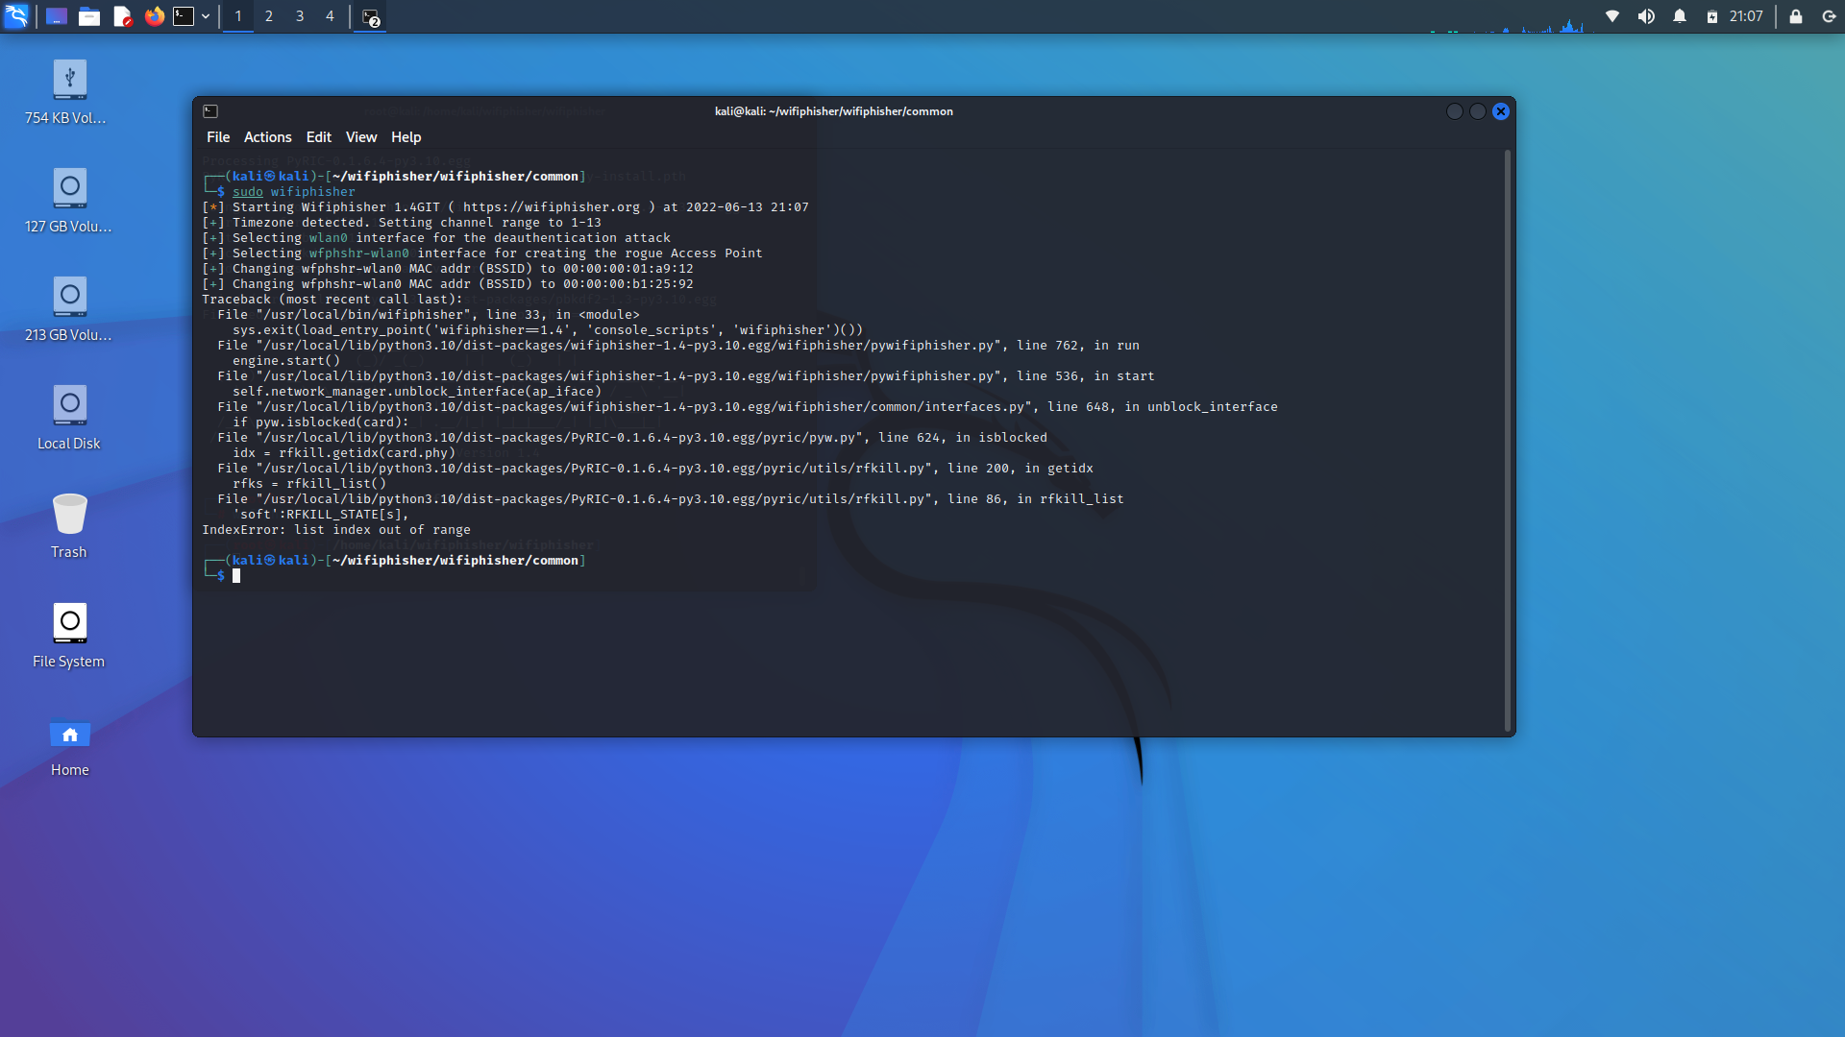Viewport: 1845px width, 1037px height.
Task: Click the terminal vertical scrollbar
Action: click(x=1508, y=440)
